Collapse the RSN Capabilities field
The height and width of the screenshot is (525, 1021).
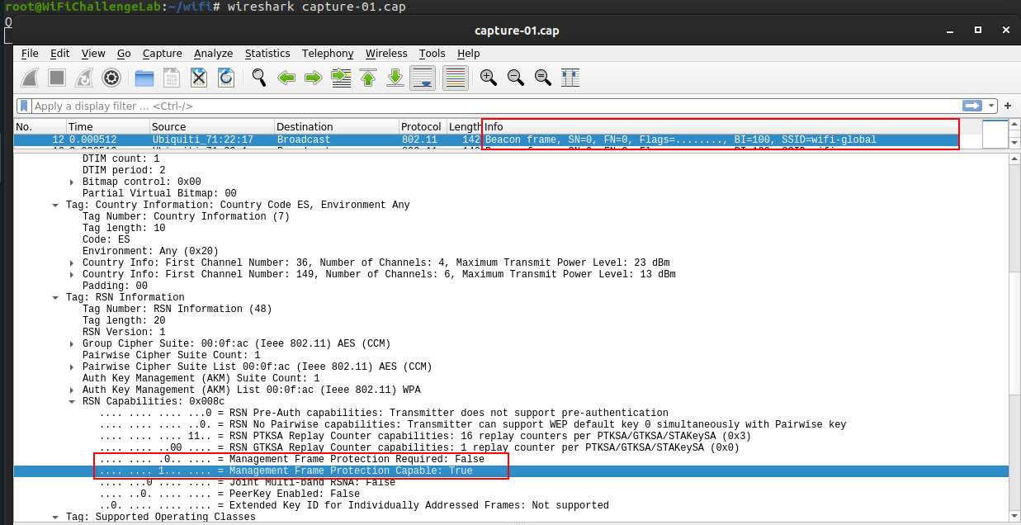point(71,401)
